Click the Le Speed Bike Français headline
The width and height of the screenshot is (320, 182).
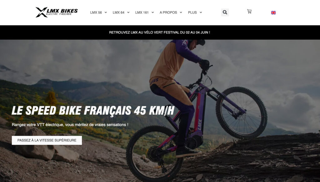point(93,110)
